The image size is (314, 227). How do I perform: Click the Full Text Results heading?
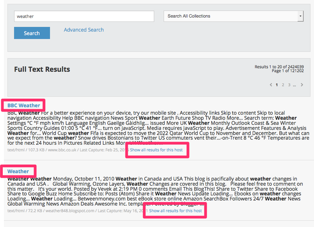point(42,69)
